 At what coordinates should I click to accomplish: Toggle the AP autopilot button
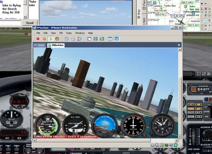tap(191, 104)
